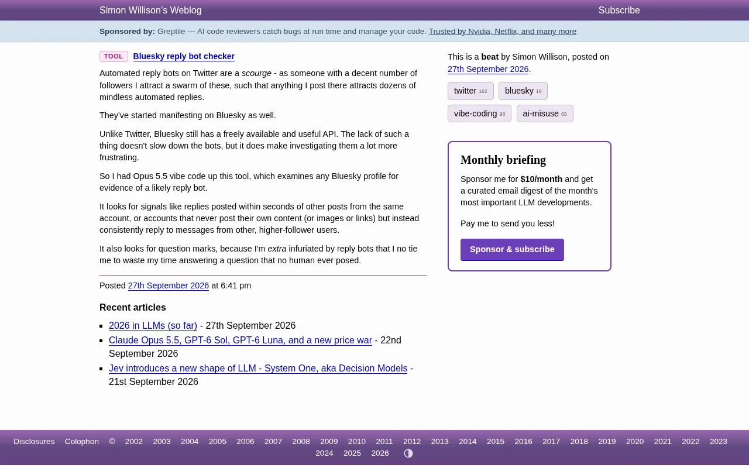
Task: Browse the 2026 archive year
Action: tap(380, 453)
